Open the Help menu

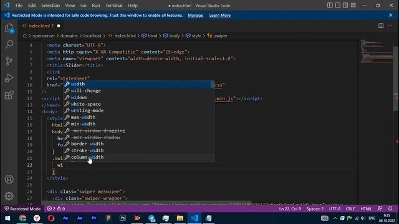pos(133,6)
